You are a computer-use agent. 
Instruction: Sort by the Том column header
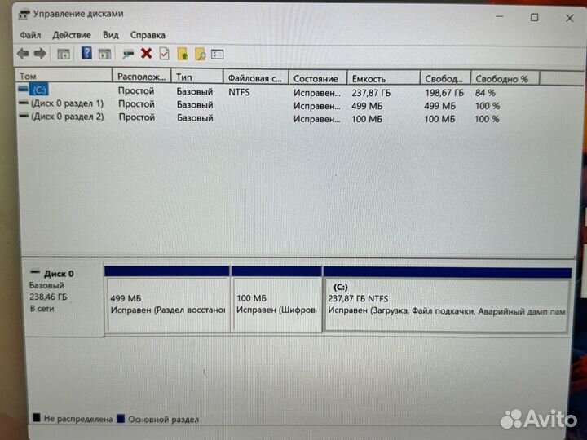(64, 76)
